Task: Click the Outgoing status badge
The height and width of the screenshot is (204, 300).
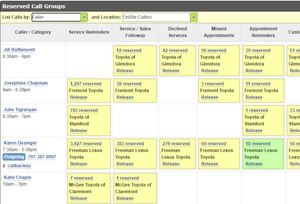Action: 13,157
